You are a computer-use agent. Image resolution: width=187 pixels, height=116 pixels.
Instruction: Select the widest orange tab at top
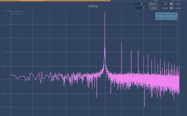32,1
